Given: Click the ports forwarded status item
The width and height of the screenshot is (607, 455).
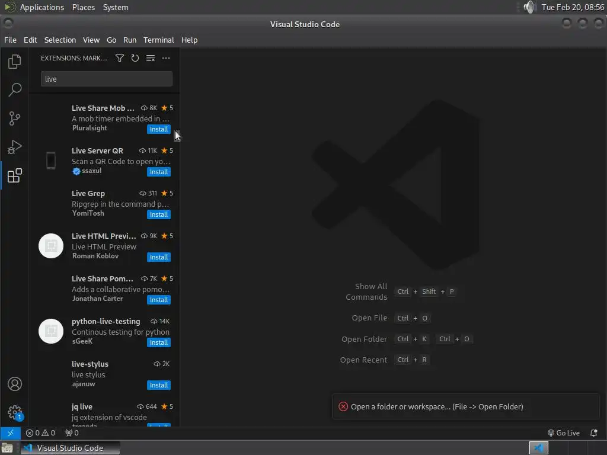Looking at the screenshot, I should tap(72, 433).
